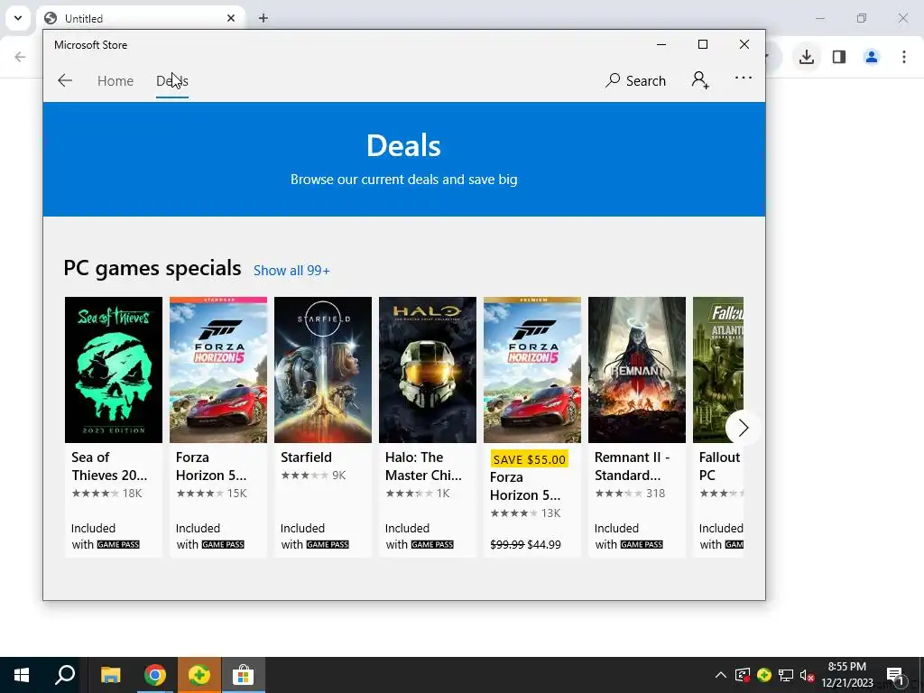The image size is (924, 693).
Task: Open Forza Horizon 5 Premium cover art
Action: pyautogui.click(x=532, y=369)
